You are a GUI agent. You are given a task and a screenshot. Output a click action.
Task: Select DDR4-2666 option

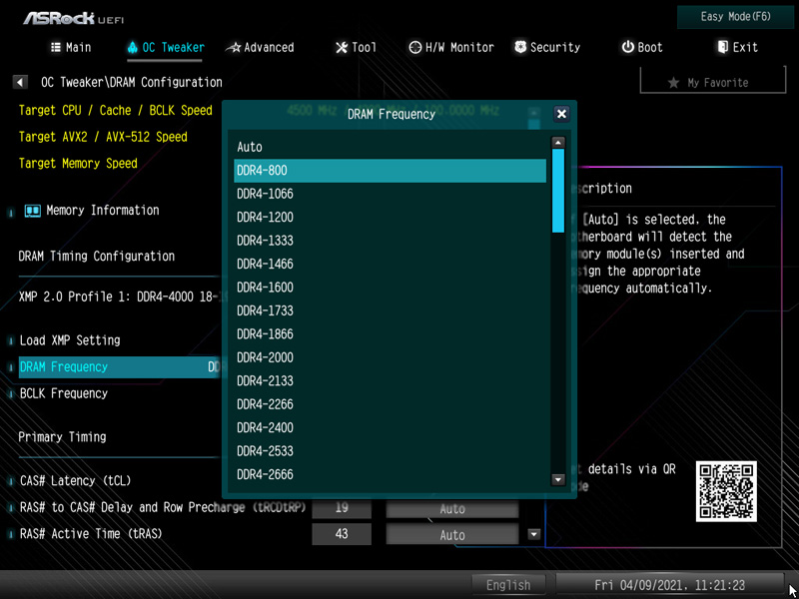[390, 475]
